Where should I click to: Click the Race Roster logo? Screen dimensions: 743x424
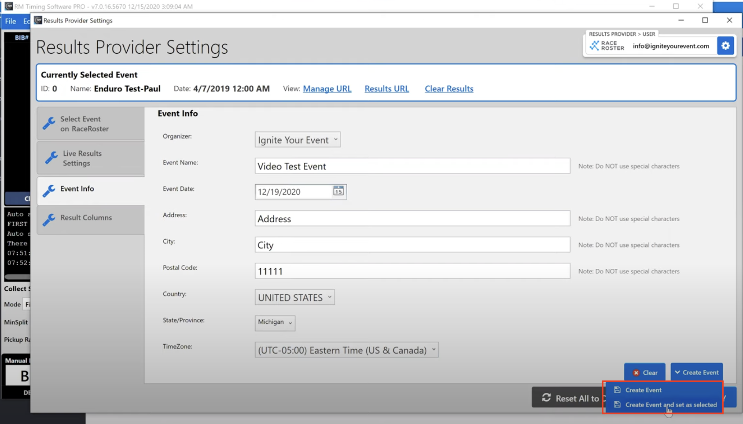click(607, 46)
